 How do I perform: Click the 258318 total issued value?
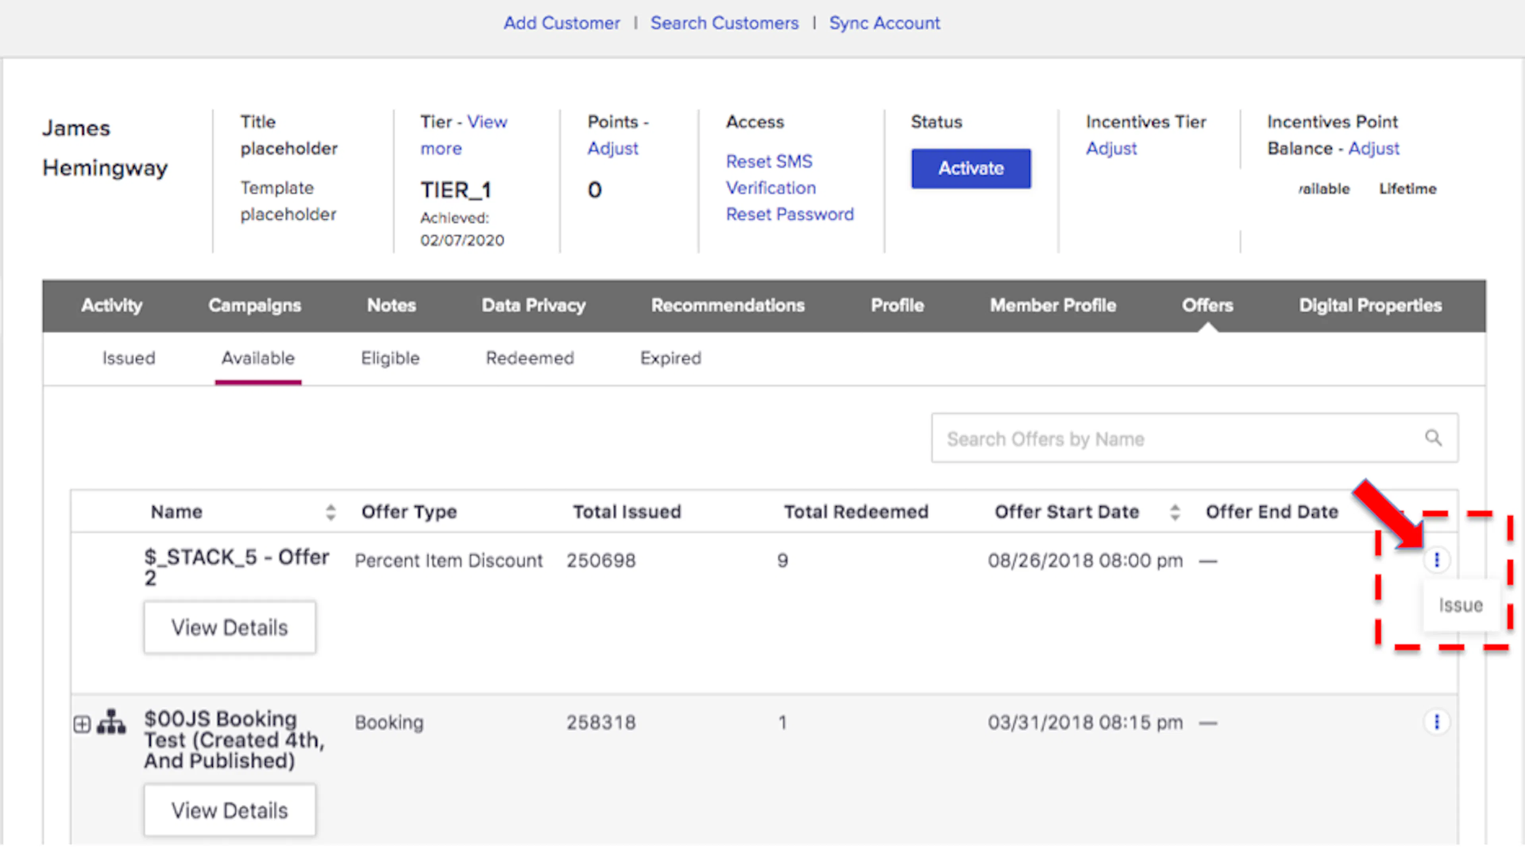click(x=601, y=722)
